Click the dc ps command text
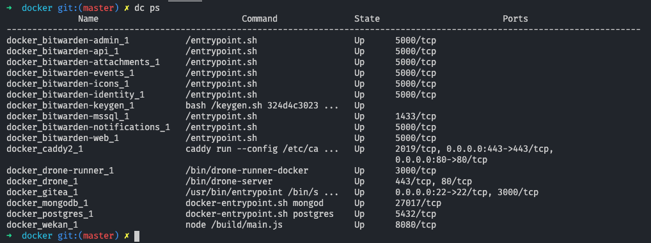651x243 pixels. pyautogui.click(x=147, y=9)
